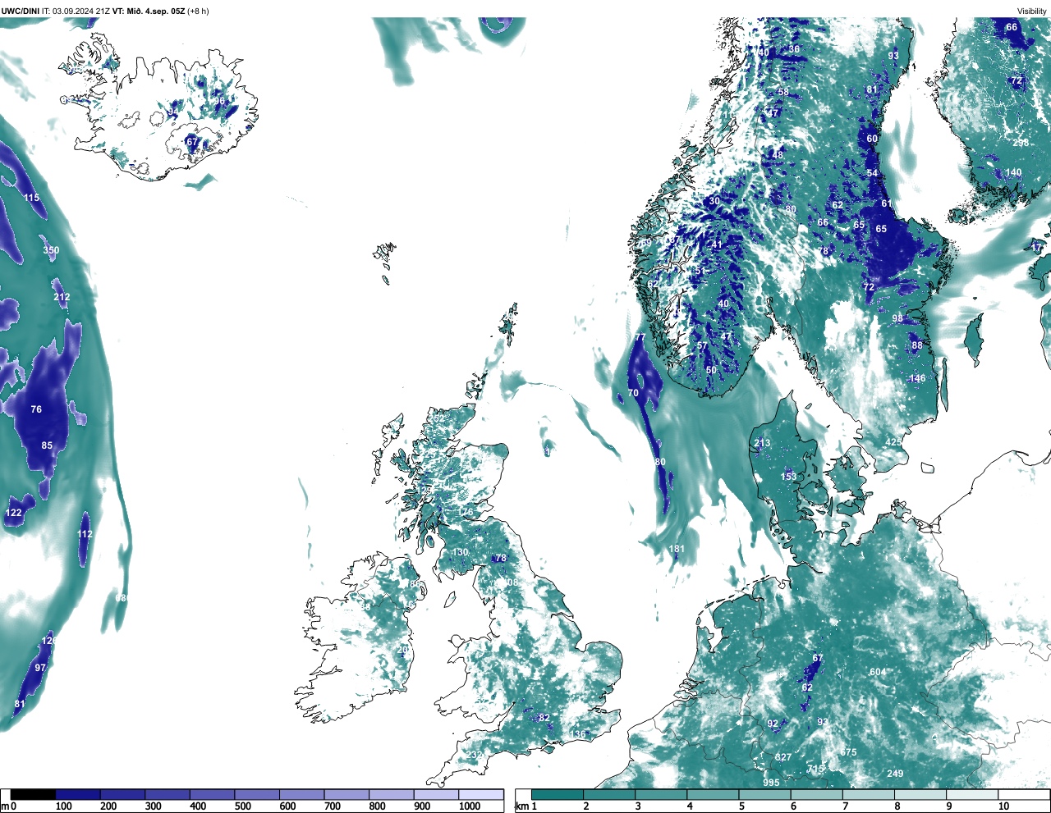This screenshot has width=1051, height=813.
Task: Click the '122' value on the map
Action: point(14,514)
